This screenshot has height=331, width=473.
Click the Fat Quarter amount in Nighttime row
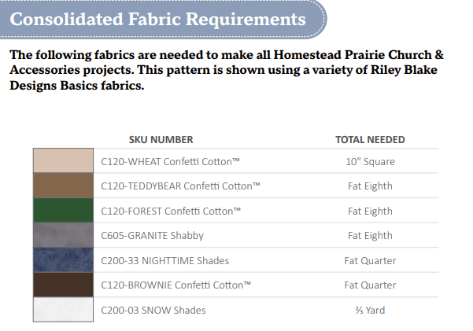click(370, 261)
